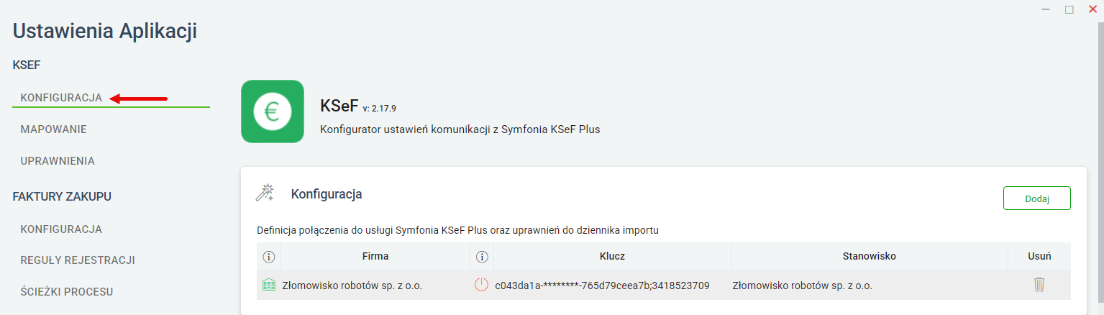Open the Mapowanie section
This screenshot has width=1104, height=315.
tap(54, 129)
